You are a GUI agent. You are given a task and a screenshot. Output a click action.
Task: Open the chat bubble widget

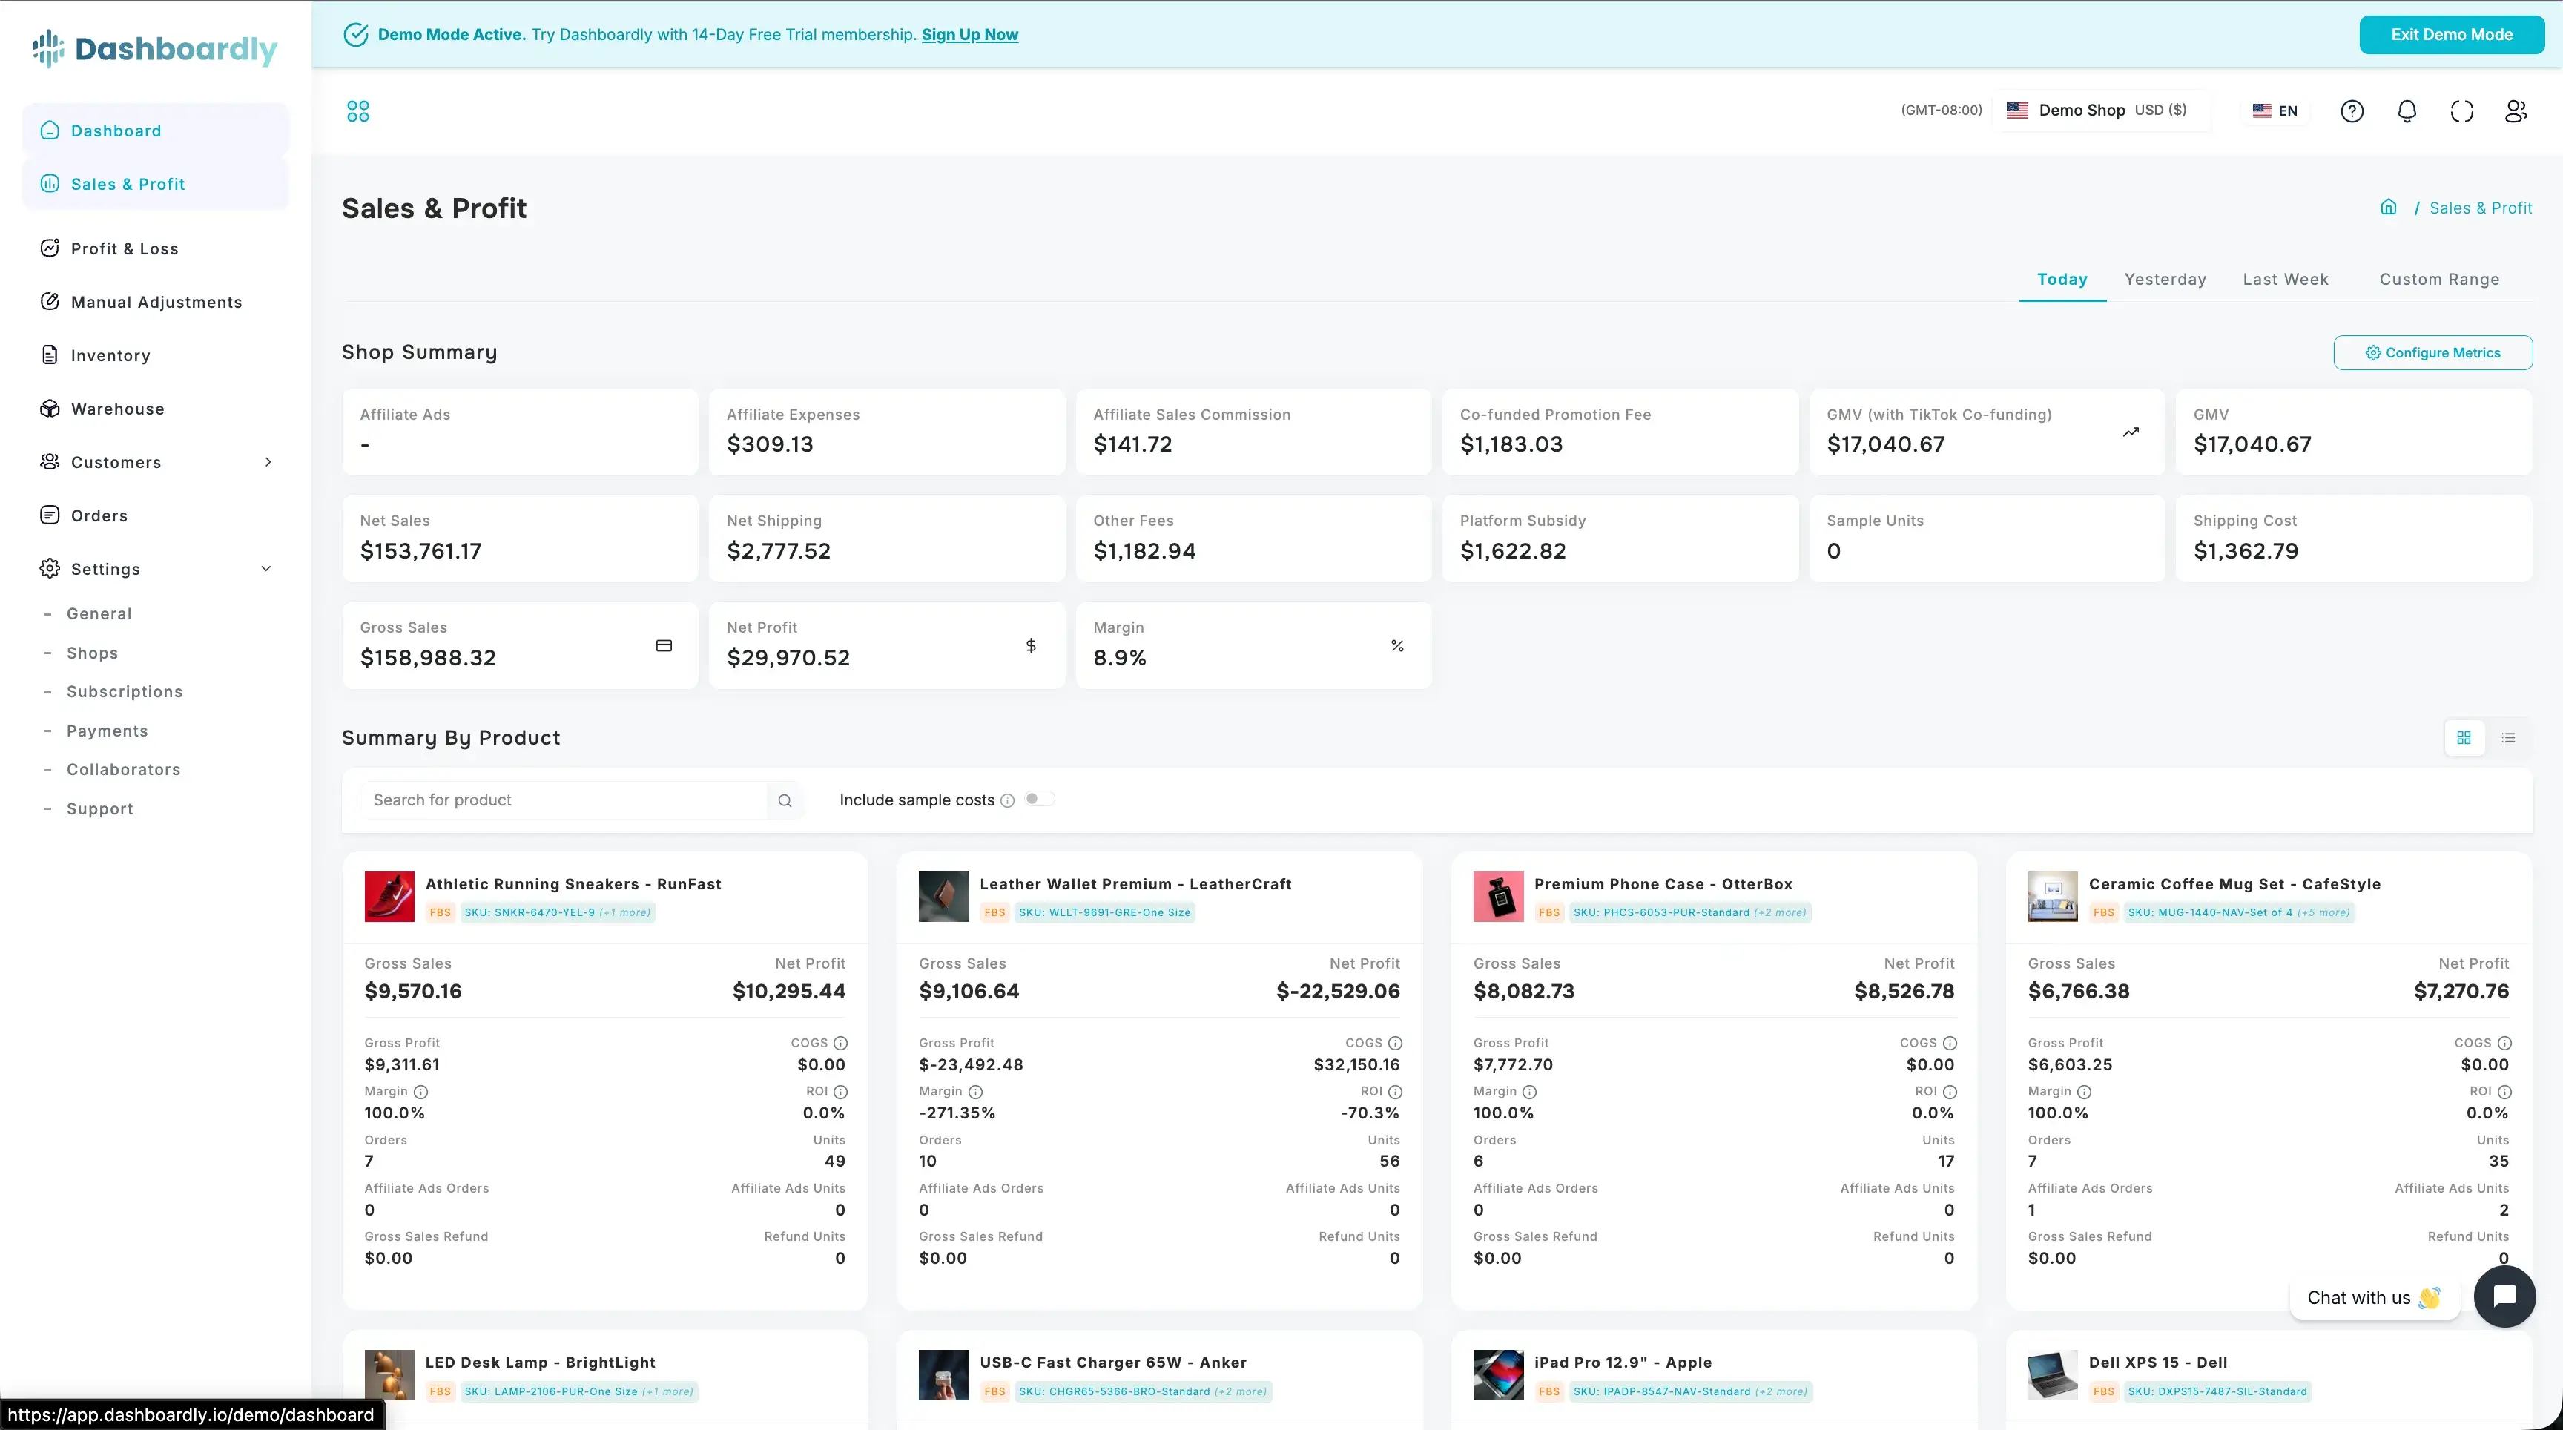click(2504, 1296)
